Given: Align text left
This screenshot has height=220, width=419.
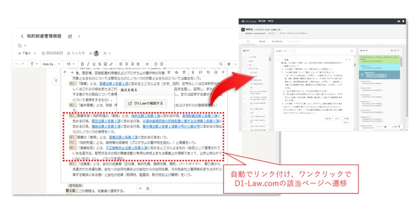Looking at the screenshot, I should click(x=121, y=64).
